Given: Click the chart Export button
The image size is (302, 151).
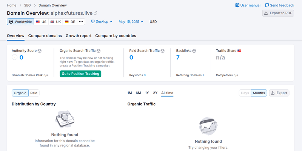Looking at the screenshot, I should pyautogui.click(x=279, y=93).
